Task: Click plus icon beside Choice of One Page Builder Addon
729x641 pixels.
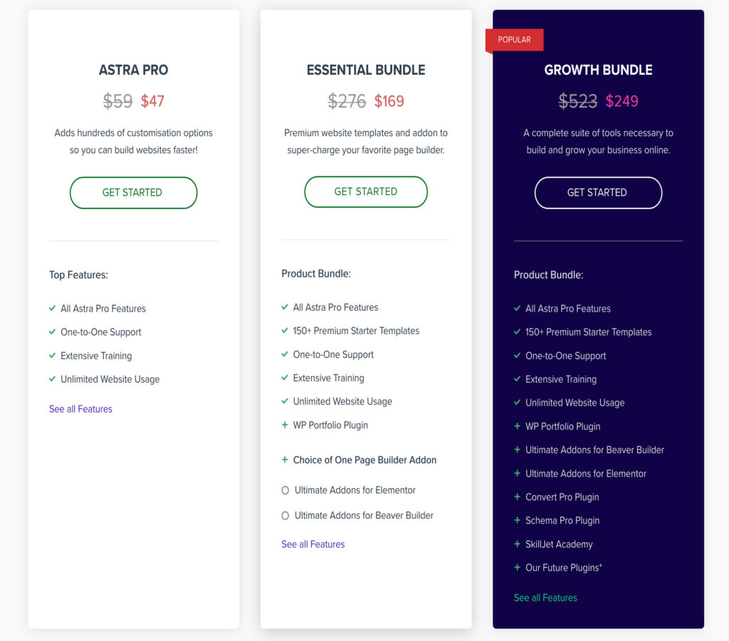Action: 285,460
